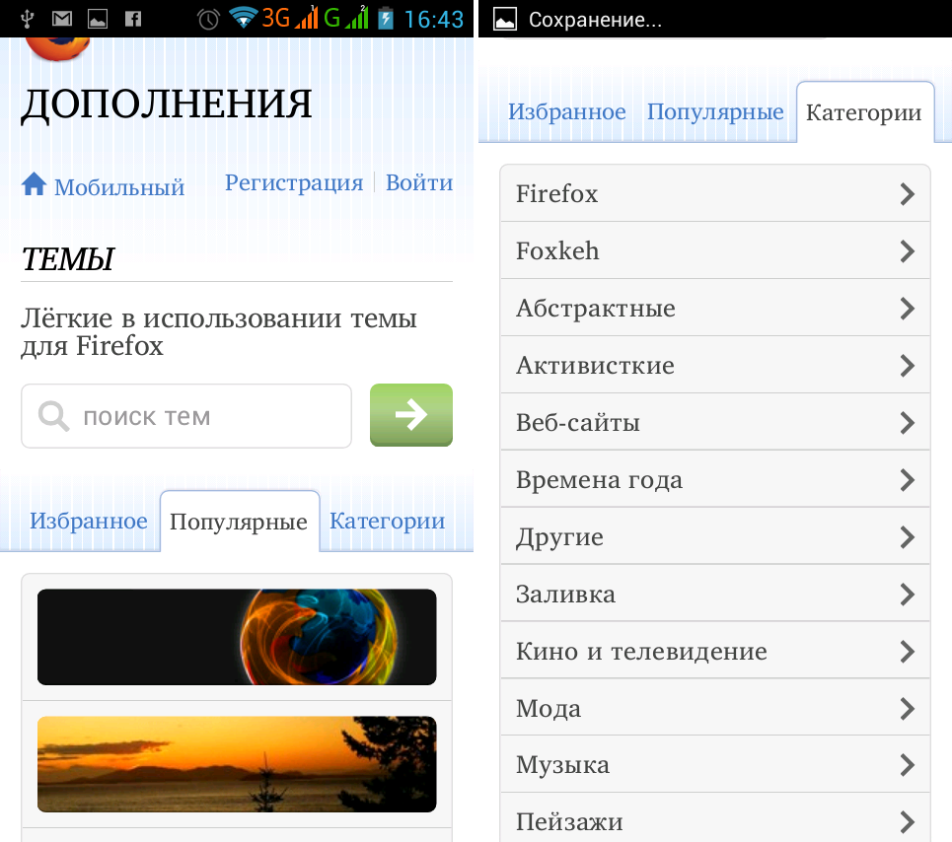Open the Foxkeh category
The width and height of the screenshot is (952, 842).
click(715, 250)
